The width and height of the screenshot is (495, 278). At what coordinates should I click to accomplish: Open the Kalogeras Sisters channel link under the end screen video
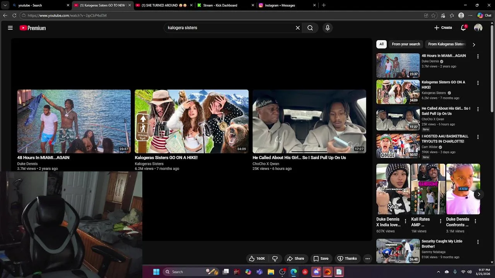149,164
